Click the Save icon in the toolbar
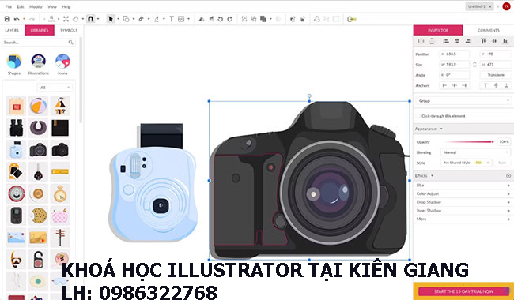The height and width of the screenshot is (300, 514). pyautogui.click(x=7, y=19)
